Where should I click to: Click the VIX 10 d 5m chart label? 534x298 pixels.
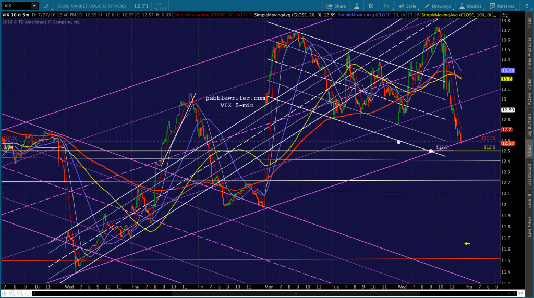[x=16, y=15]
